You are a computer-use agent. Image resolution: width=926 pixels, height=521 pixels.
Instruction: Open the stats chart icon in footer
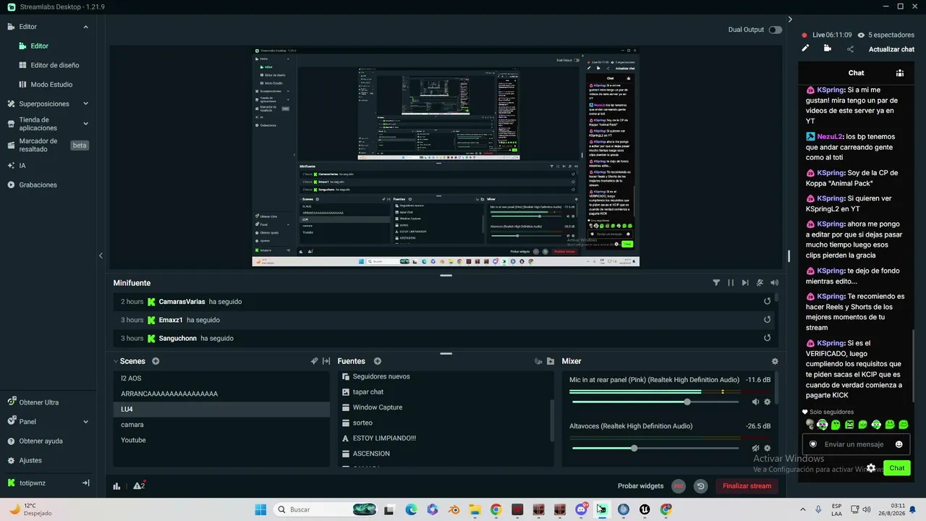[116, 486]
